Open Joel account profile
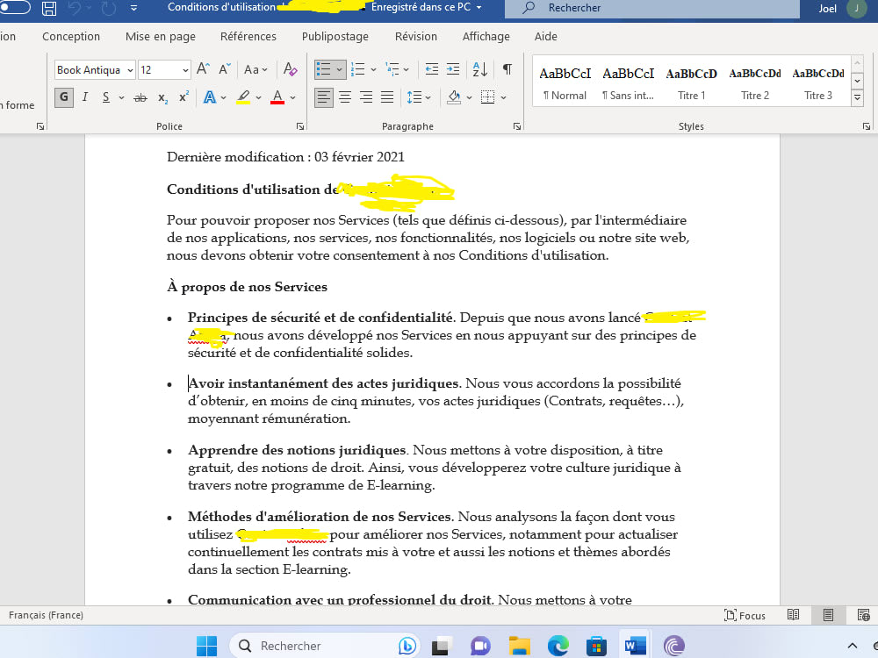Screen dimensions: 878x658 (x=843, y=8)
